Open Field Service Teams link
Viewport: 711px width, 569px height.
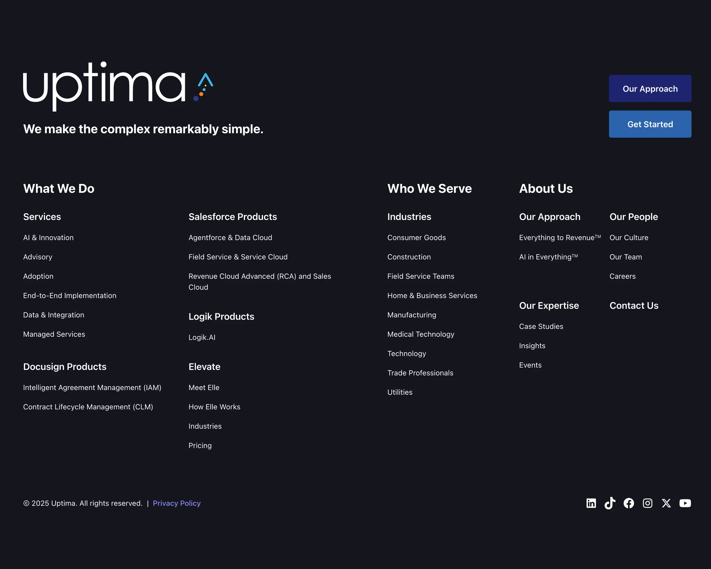pyautogui.click(x=420, y=276)
